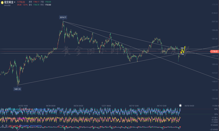Remove the KDJ indicator panel

(x=3, y=118)
